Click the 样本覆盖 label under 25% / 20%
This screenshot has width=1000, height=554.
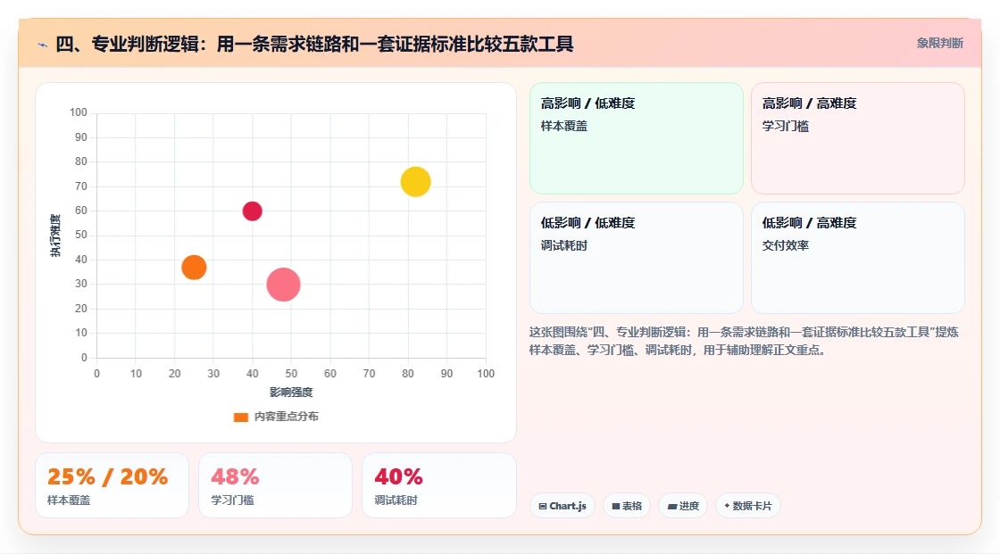[x=69, y=500]
